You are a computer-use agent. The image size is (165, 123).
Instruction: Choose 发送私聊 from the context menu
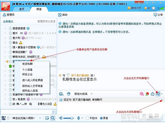pos(27,64)
